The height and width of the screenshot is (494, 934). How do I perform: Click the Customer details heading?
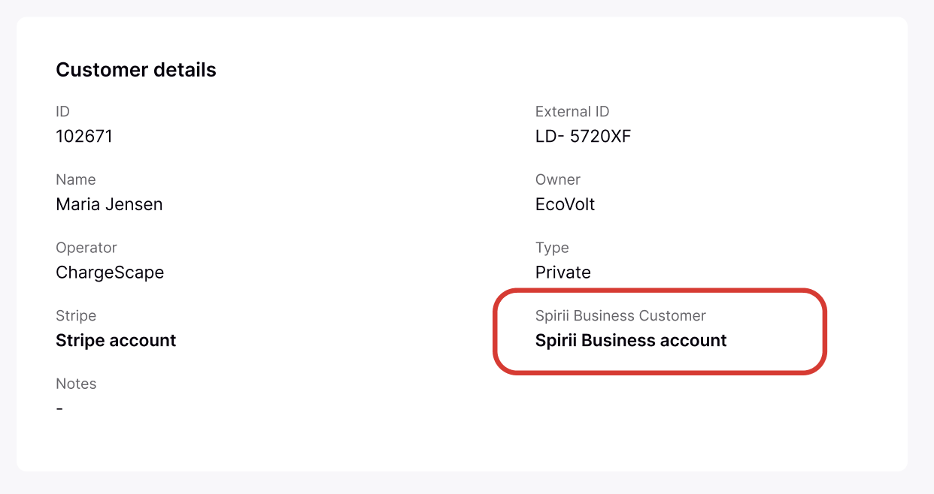pos(136,70)
